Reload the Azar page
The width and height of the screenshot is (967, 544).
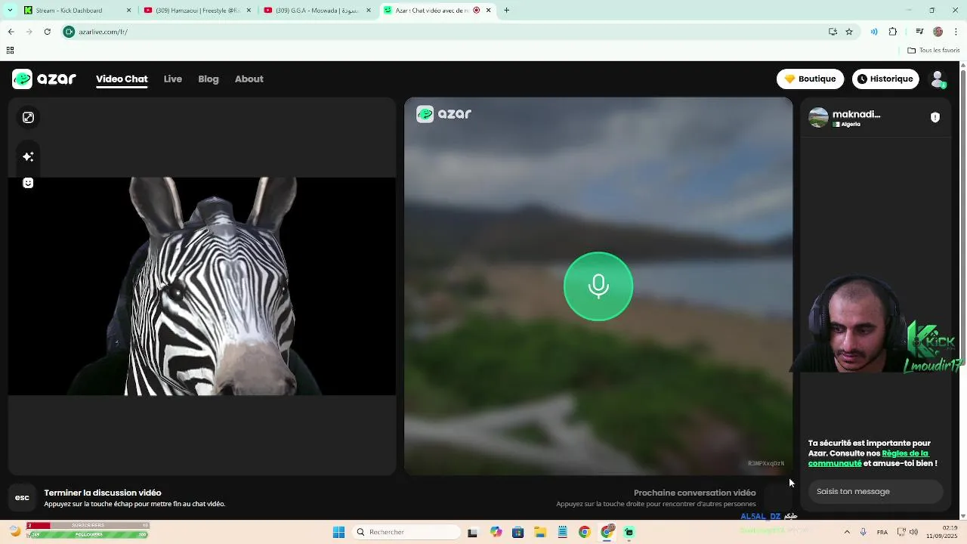(x=47, y=32)
